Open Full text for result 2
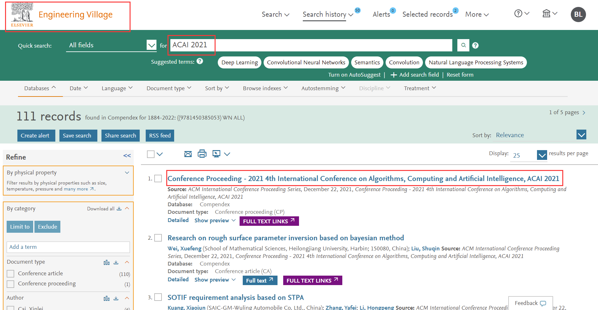 pos(260,280)
